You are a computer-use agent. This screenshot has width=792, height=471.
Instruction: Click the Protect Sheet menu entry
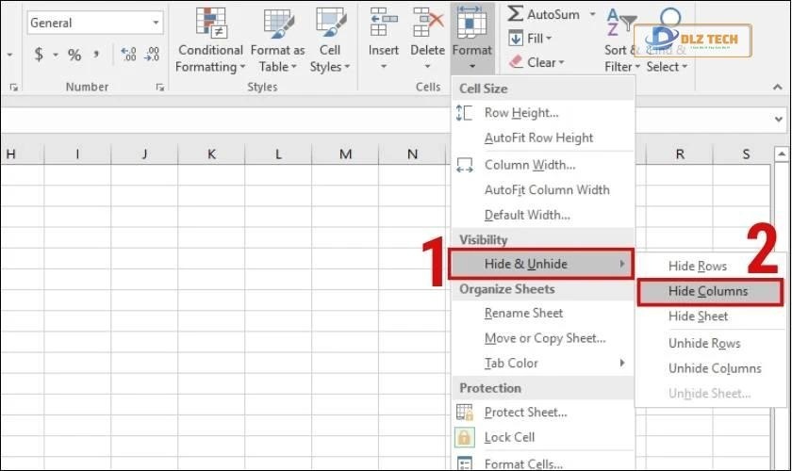pos(525,412)
